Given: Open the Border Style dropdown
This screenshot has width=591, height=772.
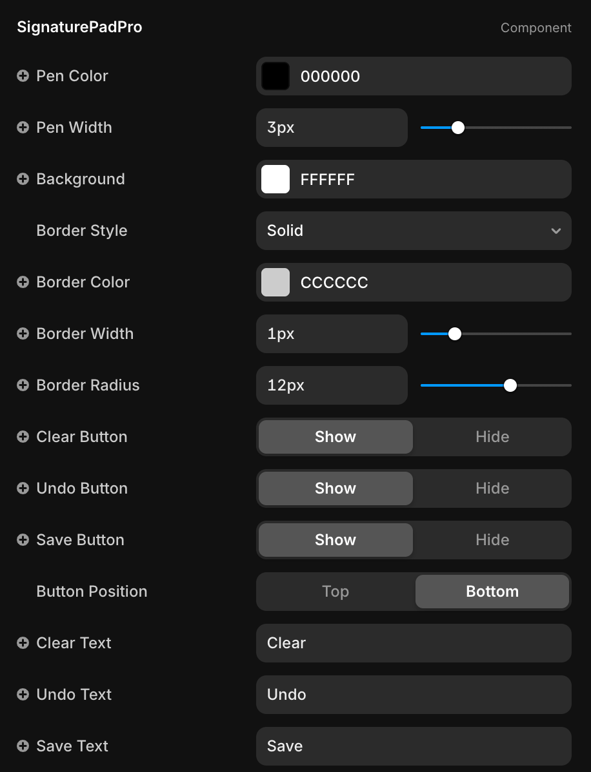Looking at the screenshot, I should coord(413,231).
